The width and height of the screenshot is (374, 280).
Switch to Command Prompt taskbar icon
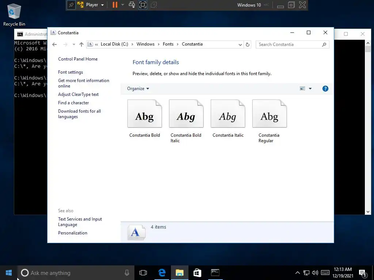215,273
